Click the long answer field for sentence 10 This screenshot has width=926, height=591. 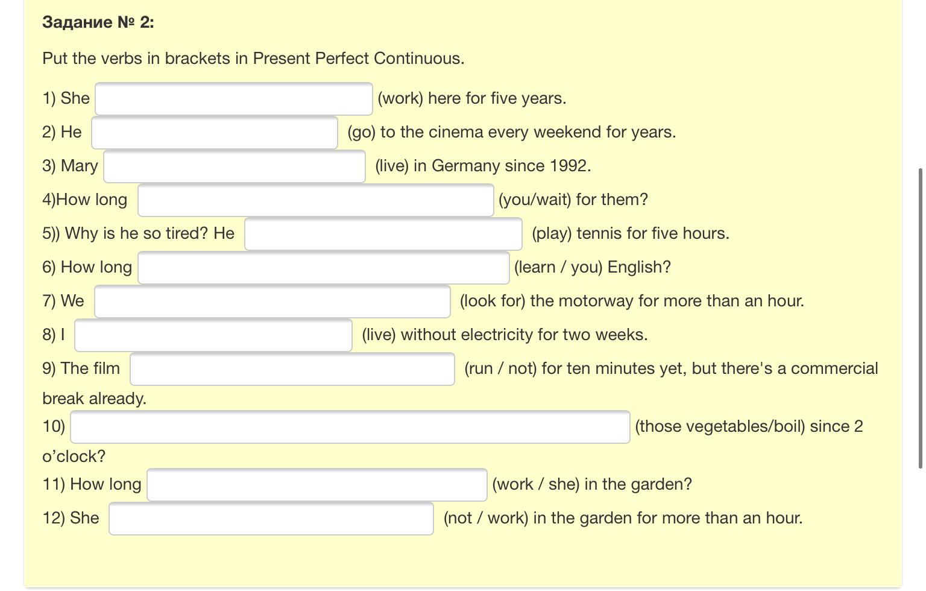[350, 427]
